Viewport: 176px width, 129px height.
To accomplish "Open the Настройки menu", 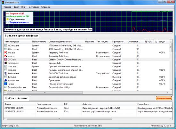I will (33, 7).
